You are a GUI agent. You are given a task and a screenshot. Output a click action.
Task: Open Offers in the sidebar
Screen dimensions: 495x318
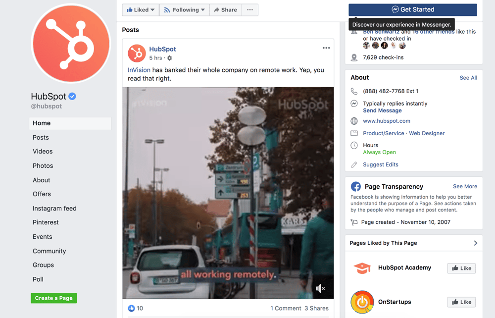tap(42, 194)
